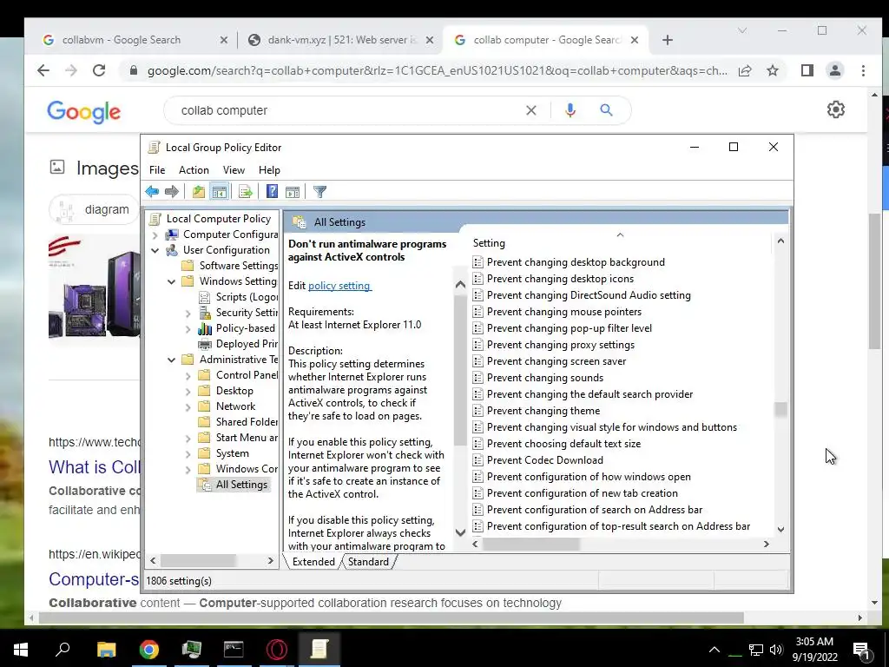
Task: Close the collabvm Google Search tab
Action: click(223, 40)
